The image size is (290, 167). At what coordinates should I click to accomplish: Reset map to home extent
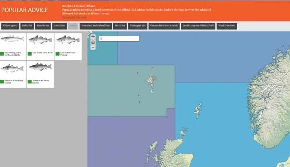[93, 42]
